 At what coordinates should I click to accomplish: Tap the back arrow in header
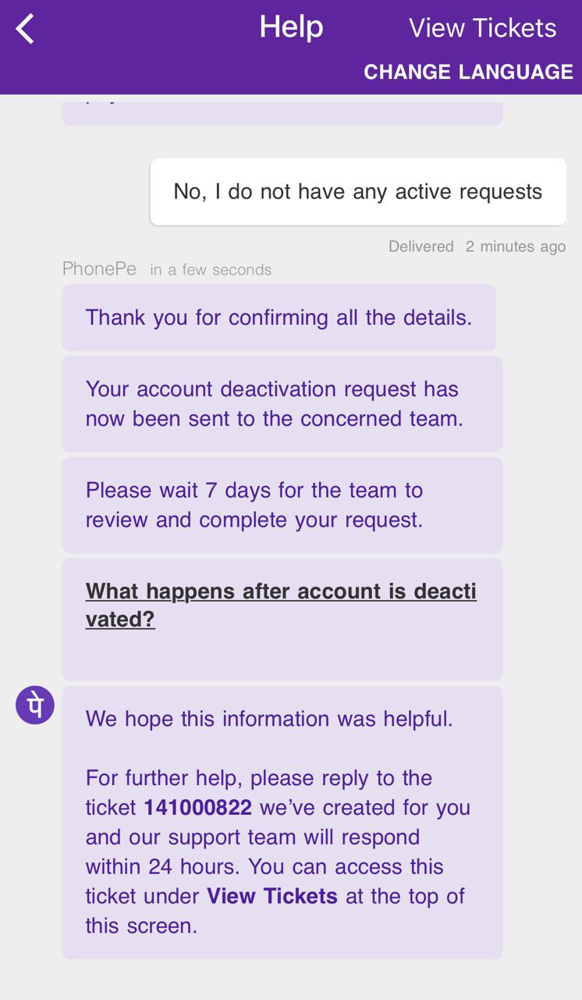(25, 30)
